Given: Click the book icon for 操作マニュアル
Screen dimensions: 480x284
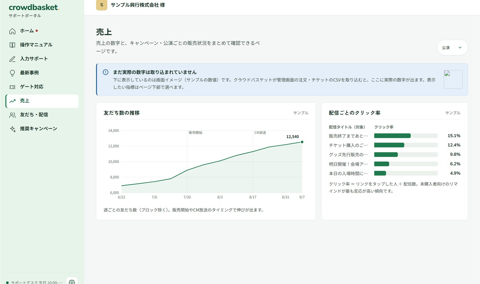Looking at the screenshot, I should [x=12, y=45].
